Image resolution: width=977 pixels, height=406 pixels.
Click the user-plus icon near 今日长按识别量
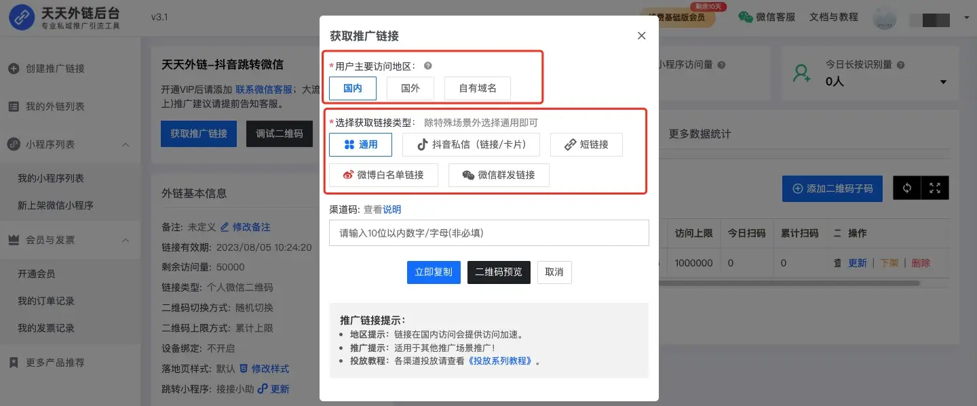click(803, 73)
